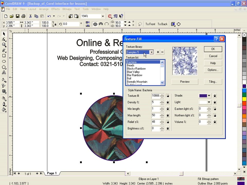Screen dimensions: 247x185
Task: Select the Ellipse tool in toolbox
Action: click(x=4, y=61)
